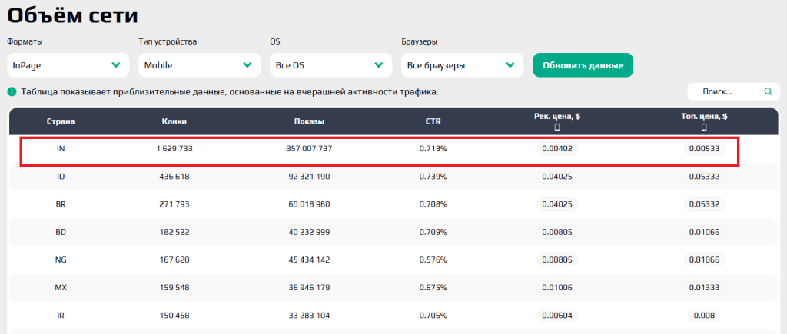Click recommended price 0.04025 in BR row
Screen dimensions: 787x334
pyautogui.click(x=557, y=204)
